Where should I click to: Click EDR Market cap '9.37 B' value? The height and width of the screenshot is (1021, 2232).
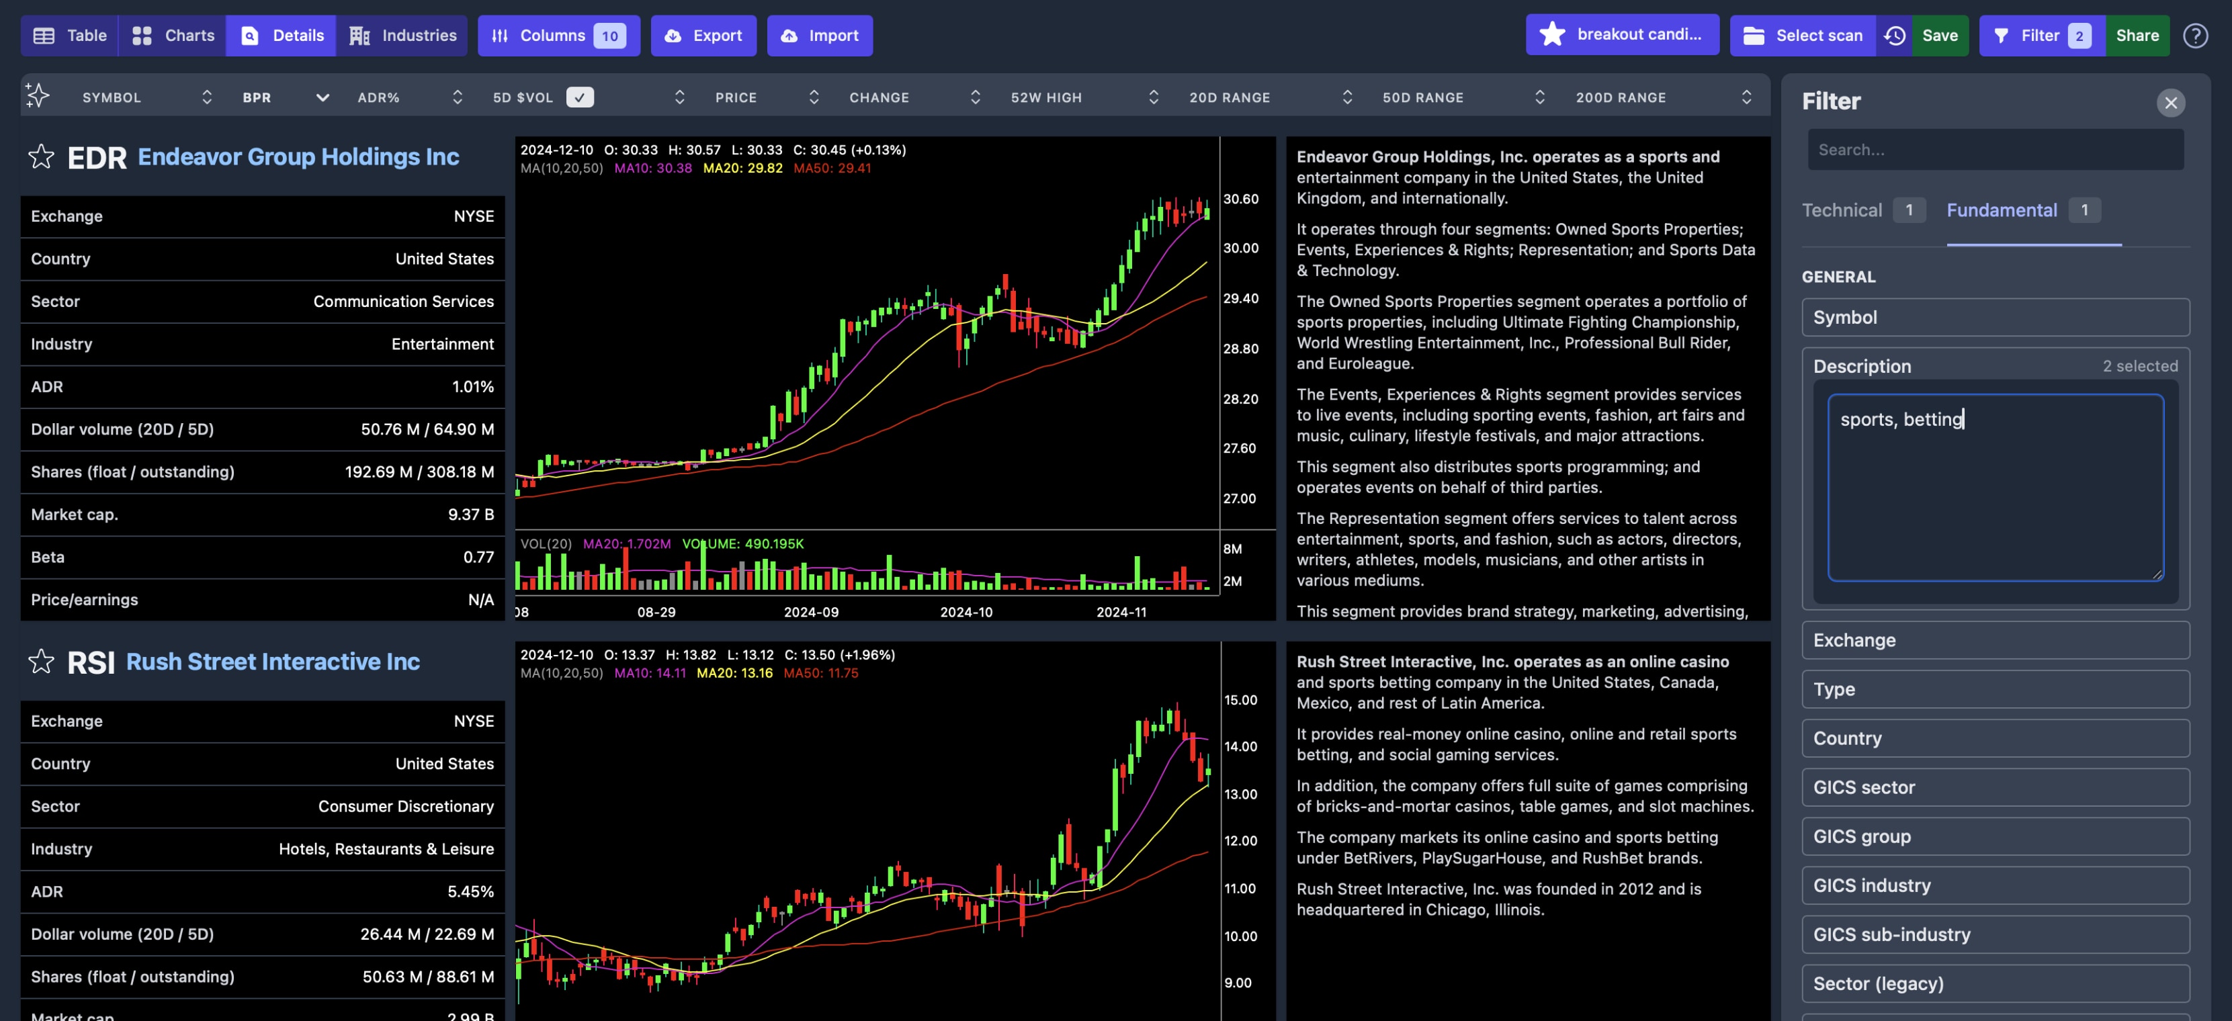[x=470, y=515]
